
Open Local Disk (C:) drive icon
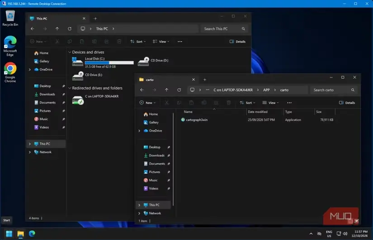[78, 61]
